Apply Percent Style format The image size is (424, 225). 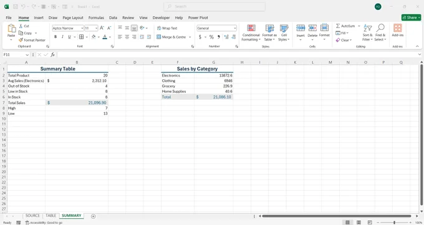[211, 37]
